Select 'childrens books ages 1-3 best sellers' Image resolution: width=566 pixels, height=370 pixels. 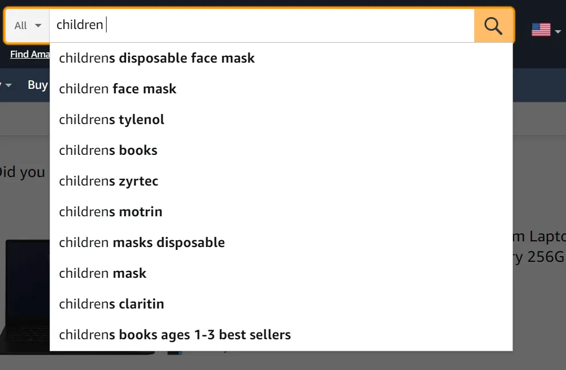coord(175,335)
